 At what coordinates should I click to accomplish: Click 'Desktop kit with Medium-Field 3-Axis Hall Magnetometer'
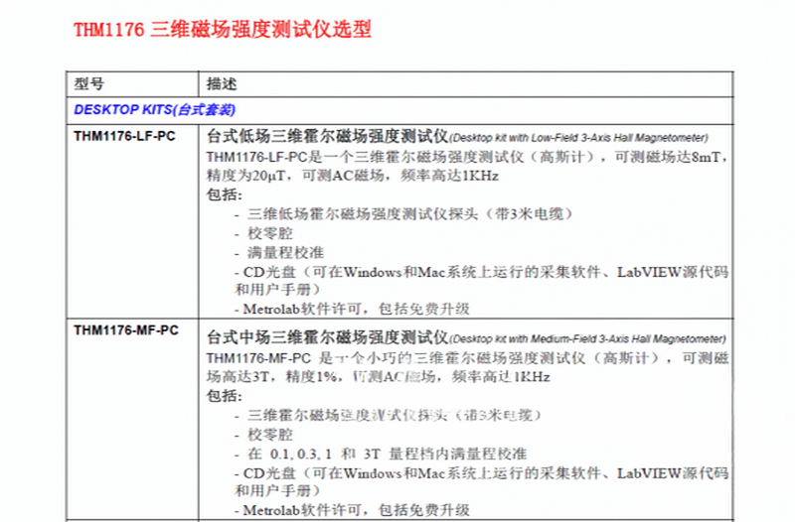point(587,338)
